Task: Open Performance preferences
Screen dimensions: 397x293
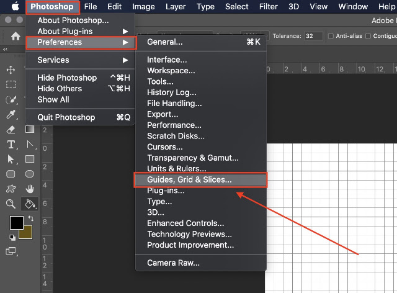Action: coord(201,125)
